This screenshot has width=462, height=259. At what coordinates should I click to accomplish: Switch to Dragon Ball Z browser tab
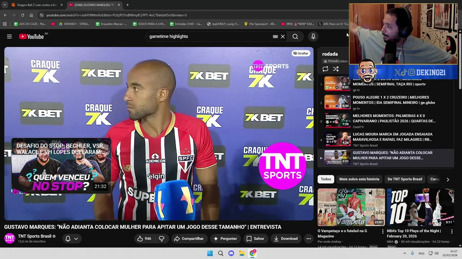pyautogui.click(x=36, y=5)
